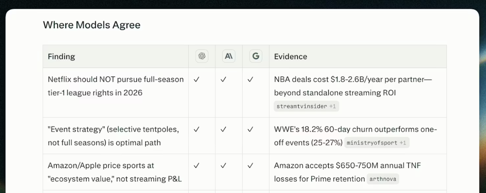Screen dimensions: 486x193
Task: Click the Anthropic model icon in the table header
Action: tap(229, 56)
